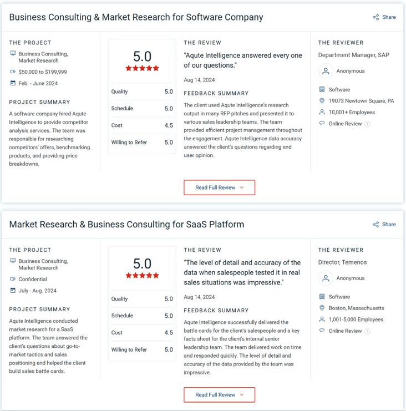
Task: Click the speech bubble icon beside the first Online Review
Action: 322,124
